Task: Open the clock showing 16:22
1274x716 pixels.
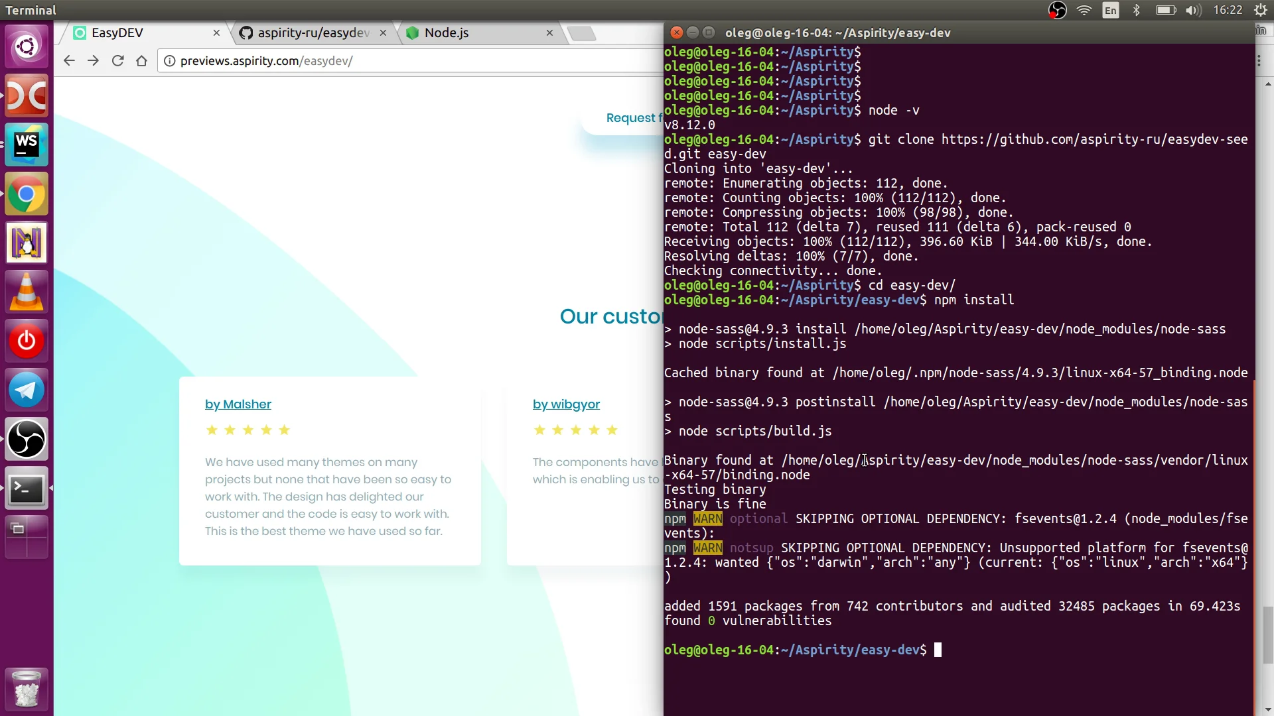Action: click(1230, 10)
